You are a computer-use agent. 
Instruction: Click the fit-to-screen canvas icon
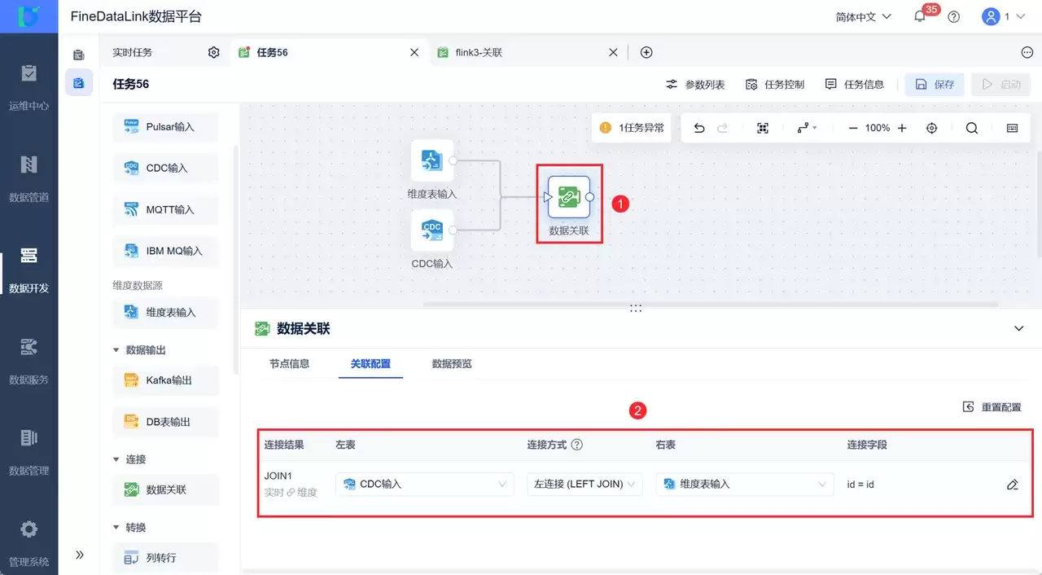tap(763, 128)
